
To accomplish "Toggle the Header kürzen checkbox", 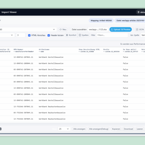I will click(49, 35).
